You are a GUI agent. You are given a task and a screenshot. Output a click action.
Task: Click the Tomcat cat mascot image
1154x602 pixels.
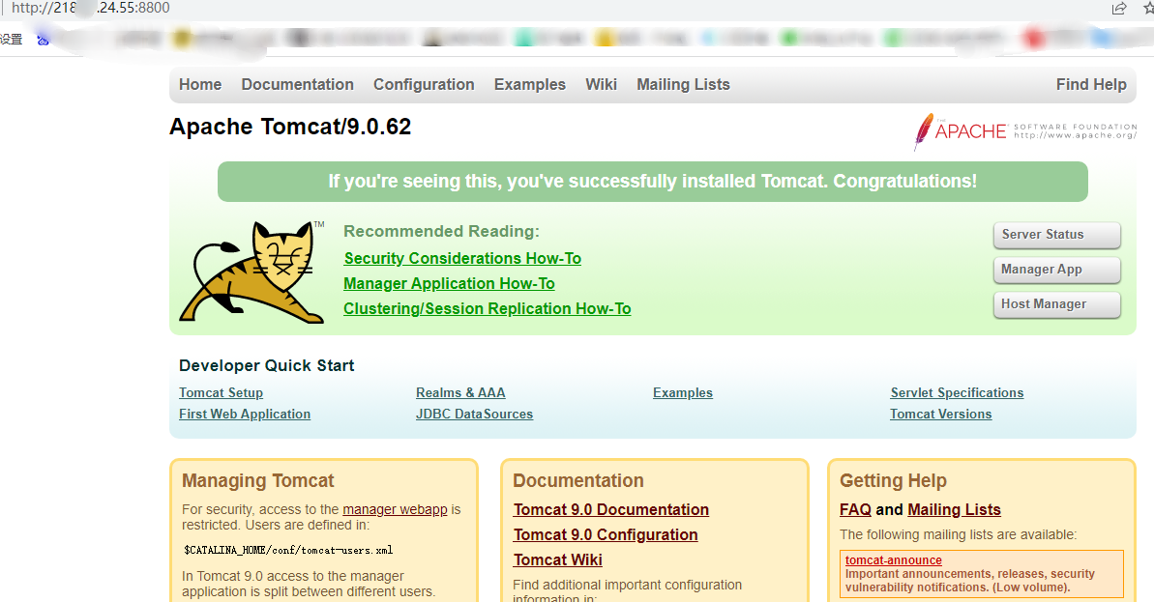pos(252,272)
